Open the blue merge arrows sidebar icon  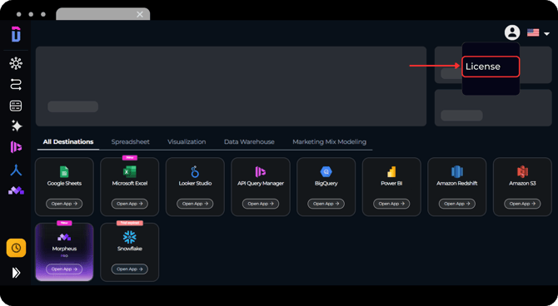click(16, 170)
